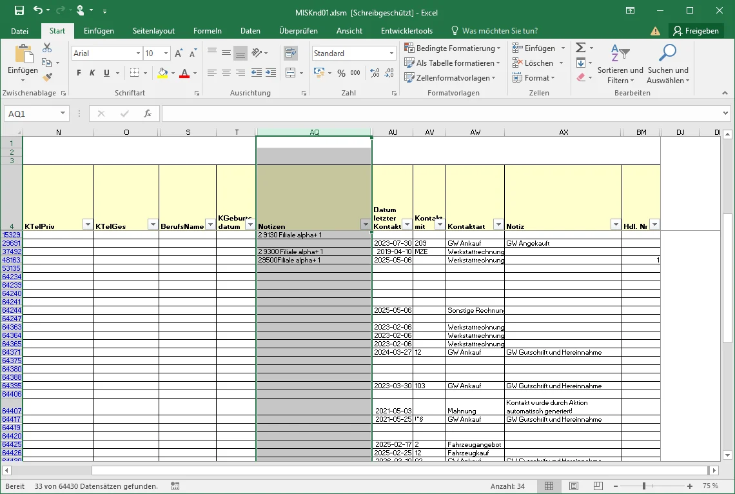Switch to the Seitenlayout tab
Screen dimensions: 735x494
[153, 31]
